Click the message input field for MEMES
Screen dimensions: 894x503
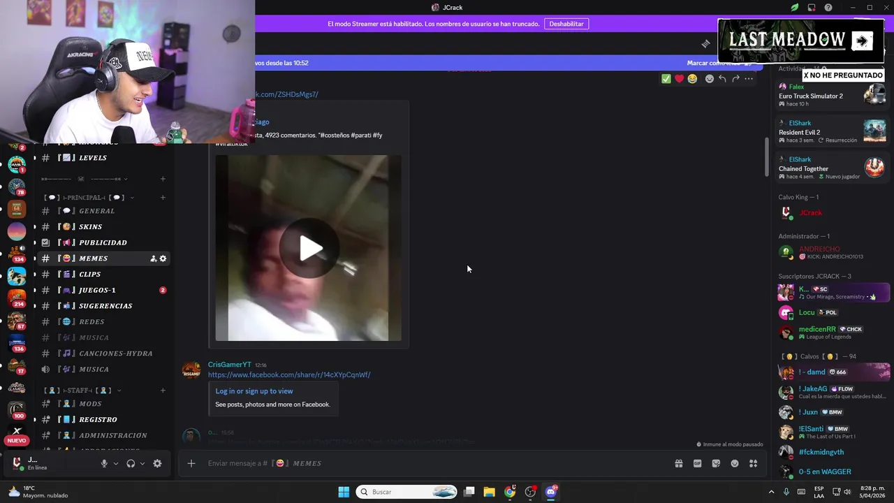pyautogui.click(x=433, y=463)
